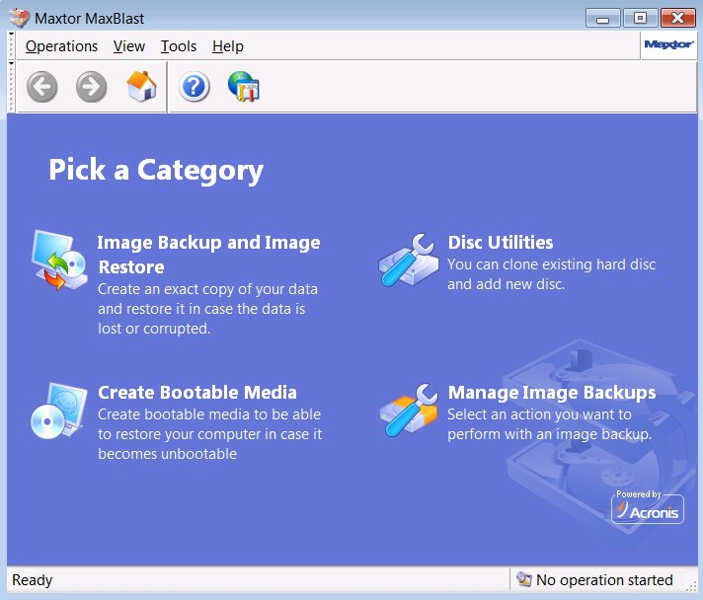The width and height of the screenshot is (703, 600).
Task: Select the Manage Image Backups heading
Action: click(x=552, y=393)
